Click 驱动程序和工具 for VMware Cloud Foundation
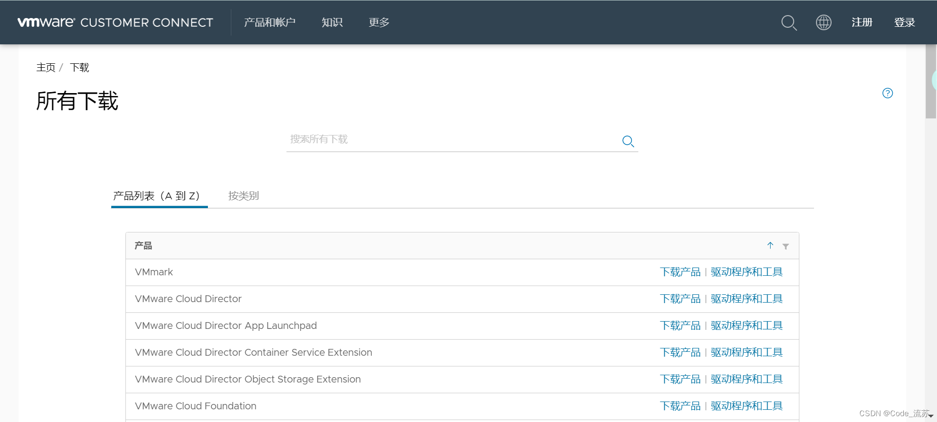 tap(747, 406)
